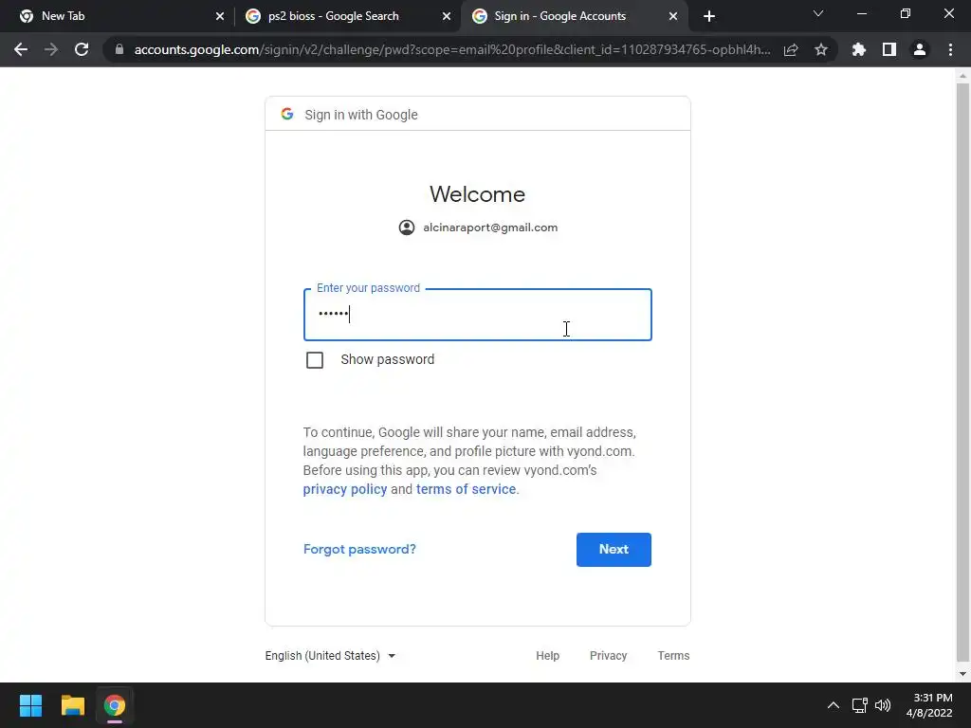Open the network status tray icon
This screenshot has height=728, width=971.
click(x=859, y=705)
